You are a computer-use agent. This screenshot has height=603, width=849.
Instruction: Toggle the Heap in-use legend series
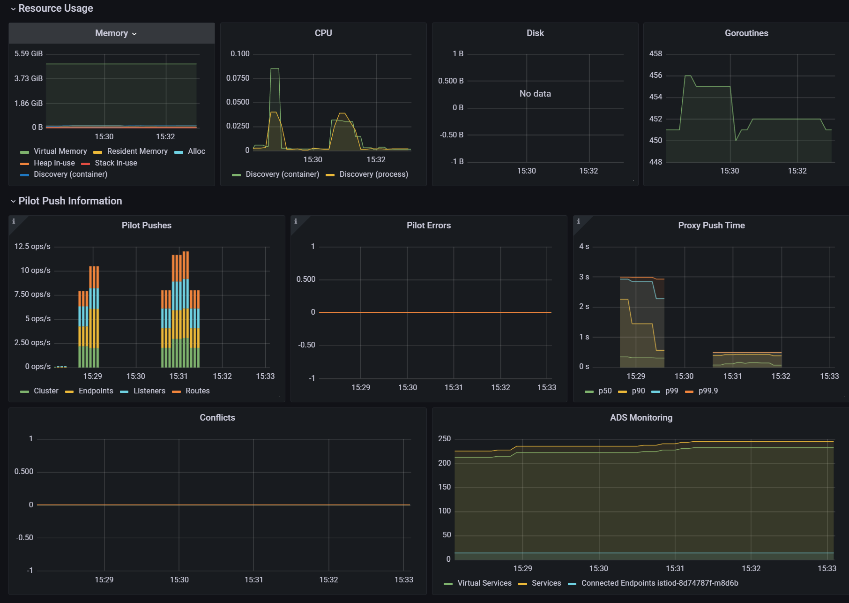click(54, 163)
